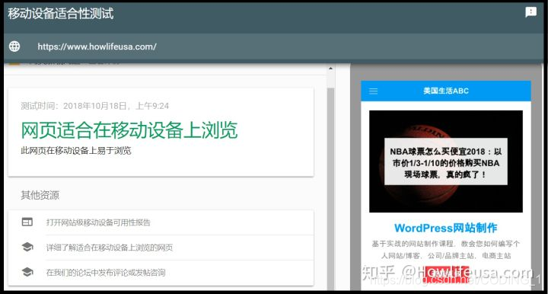Open 详细了解适合在移动设备上浏览的网页
Viewport: 548px width, 294px height.
(x=110, y=248)
